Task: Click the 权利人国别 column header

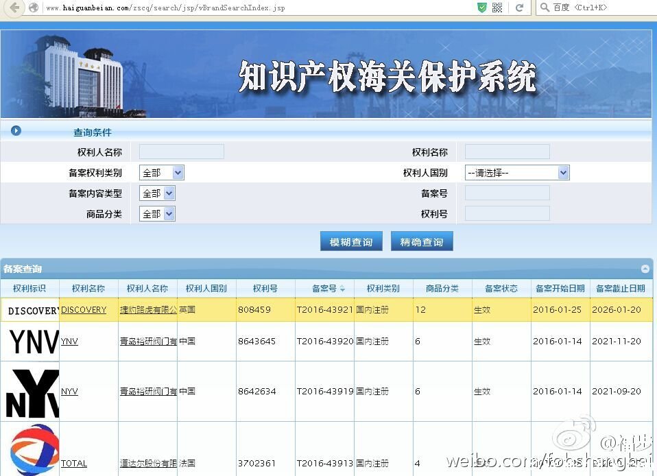Action: (206, 288)
